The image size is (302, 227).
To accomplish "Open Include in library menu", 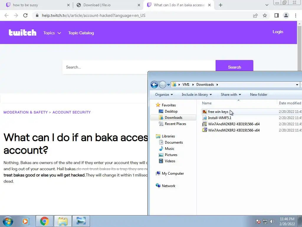I will (197, 95).
